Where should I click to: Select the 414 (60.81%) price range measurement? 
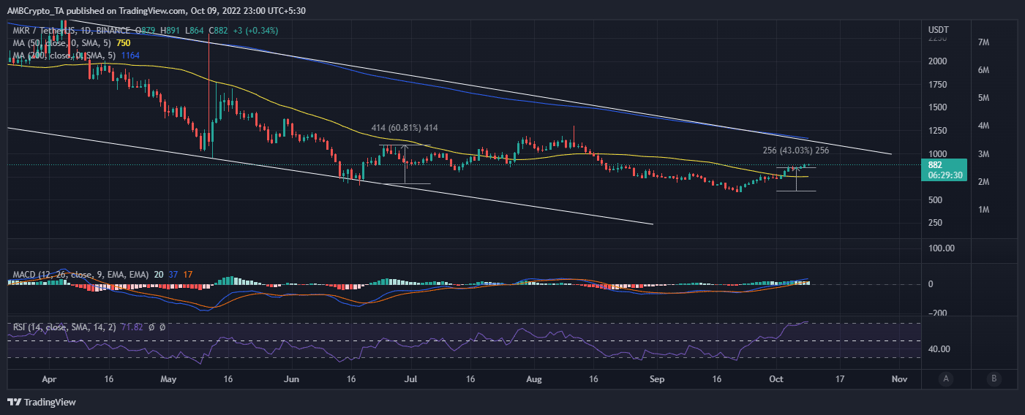pos(404,128)
